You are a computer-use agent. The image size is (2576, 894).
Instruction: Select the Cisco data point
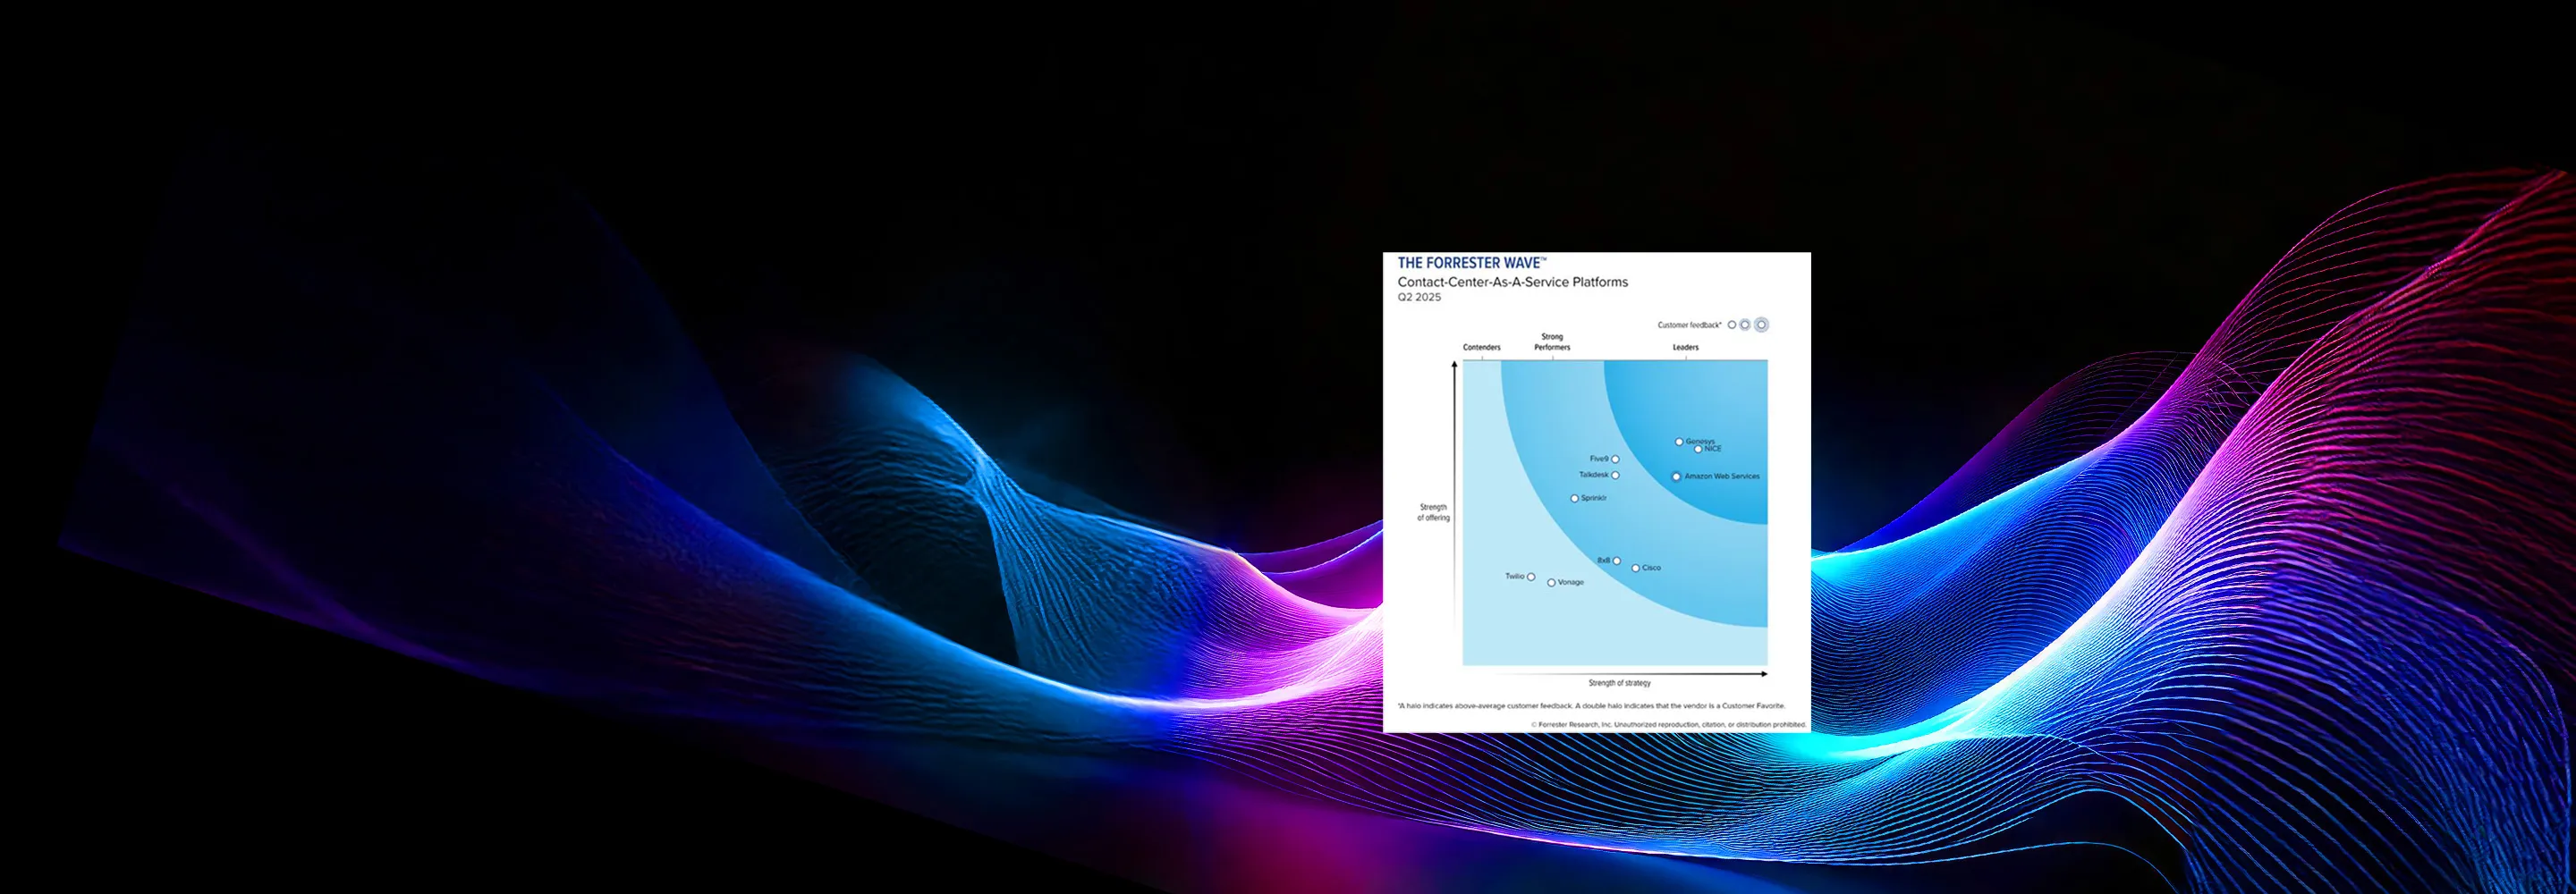point(1636,568)
